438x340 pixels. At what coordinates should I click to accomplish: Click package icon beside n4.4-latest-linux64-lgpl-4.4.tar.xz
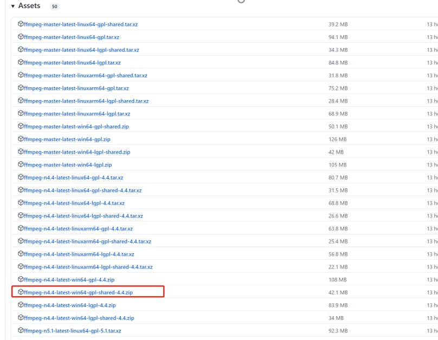click(x=21, y=202)
